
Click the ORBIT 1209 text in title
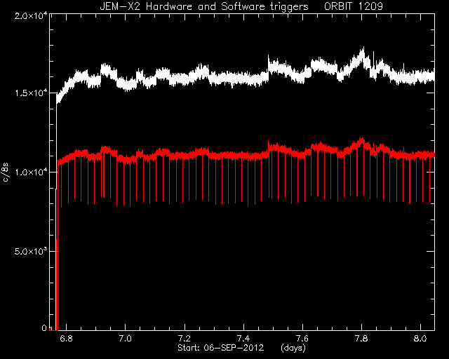tap(354, 6)
